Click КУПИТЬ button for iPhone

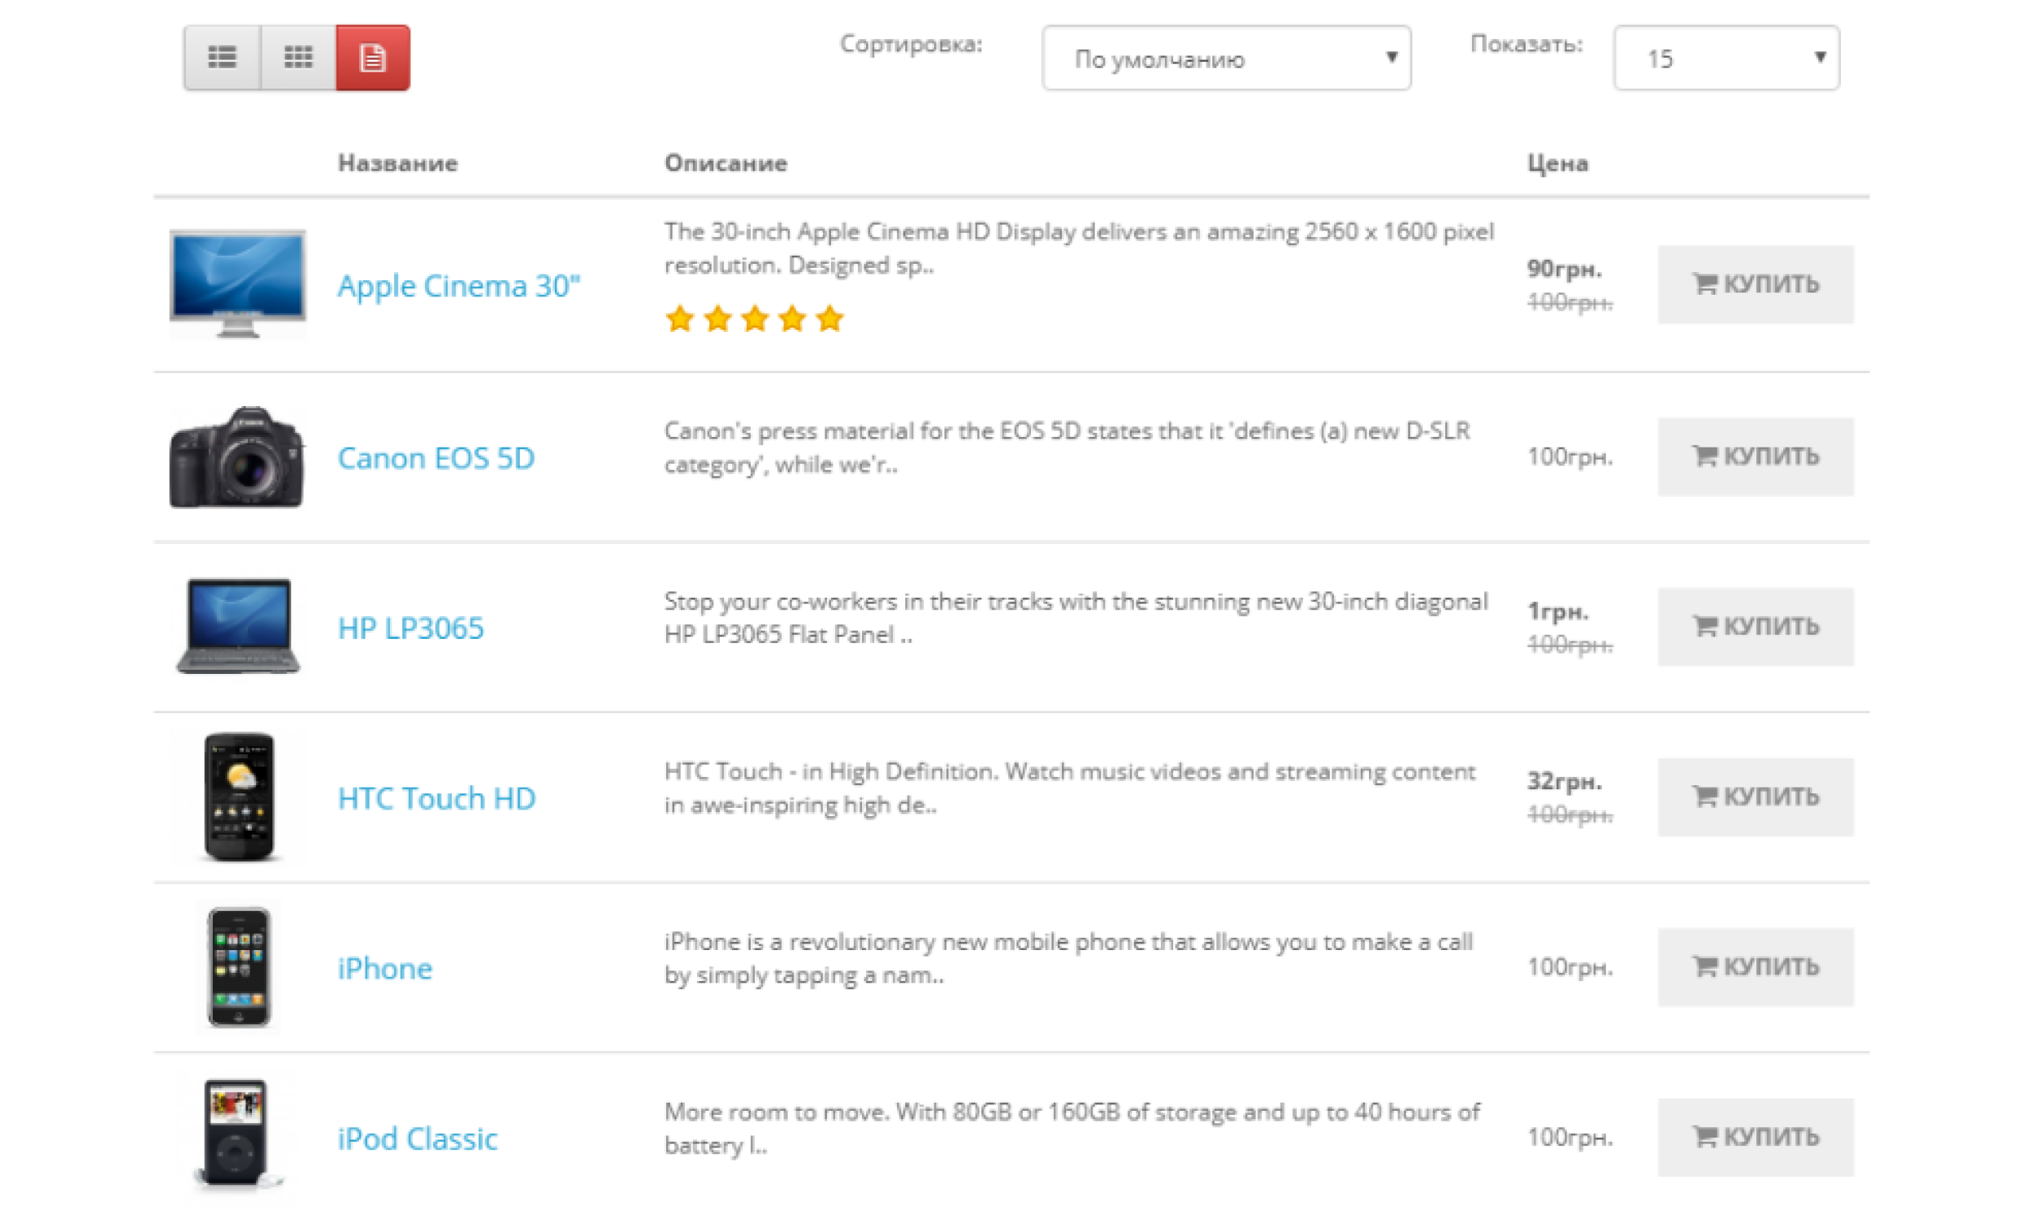(x=1755, y=967)
